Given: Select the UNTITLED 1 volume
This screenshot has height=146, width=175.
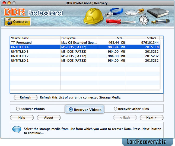Looking at the screenshot, I should point(85,61).
